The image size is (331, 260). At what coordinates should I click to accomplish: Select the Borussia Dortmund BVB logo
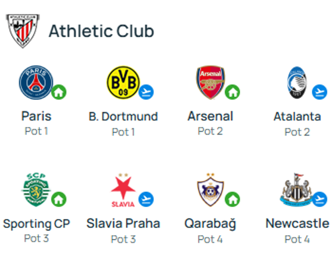(123, 83)
